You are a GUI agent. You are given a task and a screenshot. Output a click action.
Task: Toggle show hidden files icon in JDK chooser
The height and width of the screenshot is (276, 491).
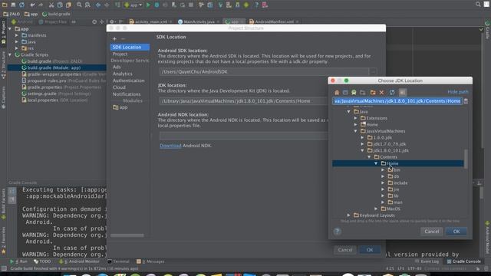click(x=402, y=92)
